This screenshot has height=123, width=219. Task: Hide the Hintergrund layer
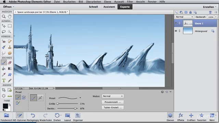(176, 31)
